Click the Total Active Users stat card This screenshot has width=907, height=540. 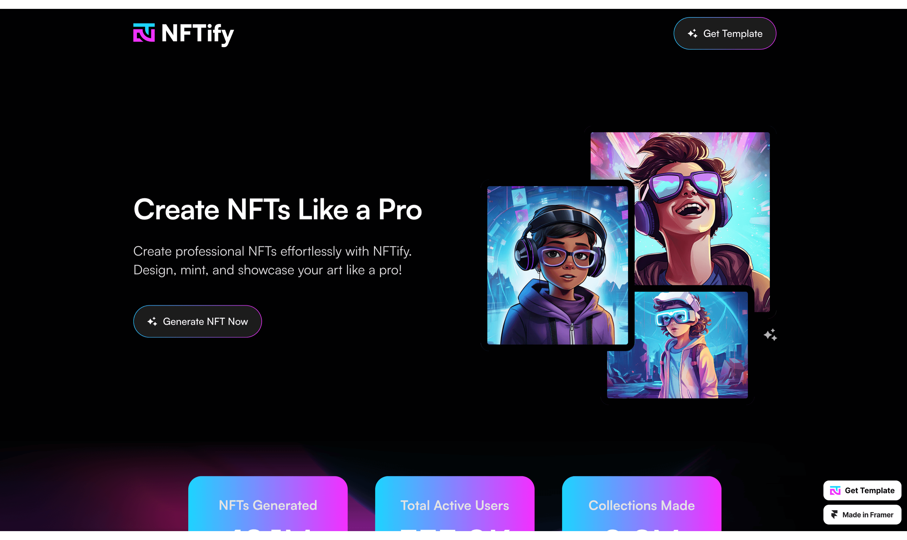click(x=455, y=504)
